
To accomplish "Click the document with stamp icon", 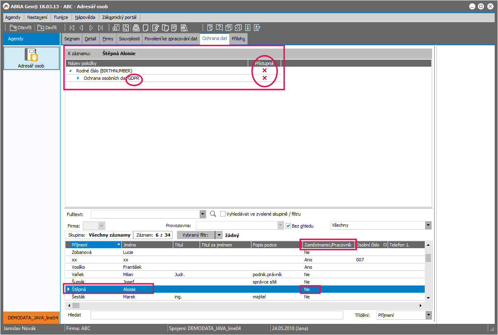I will (184, 28).
